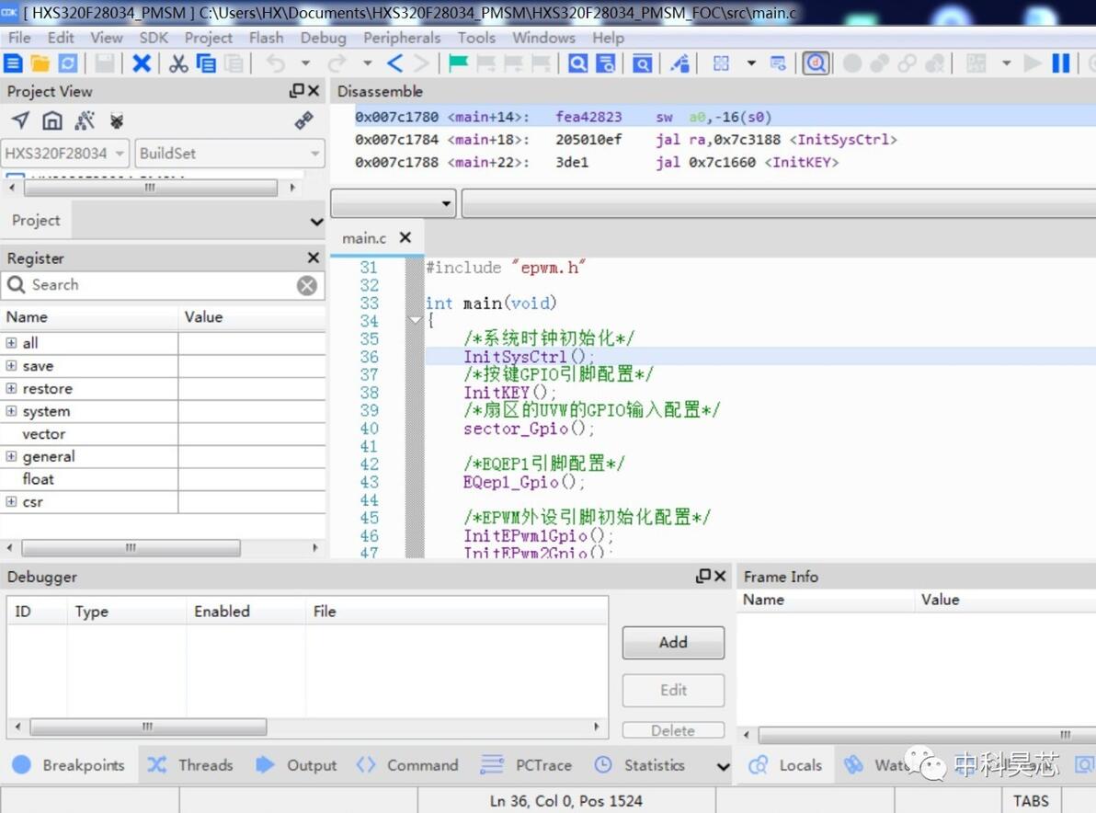Click the green bookmark flag icon

(458, 63)
